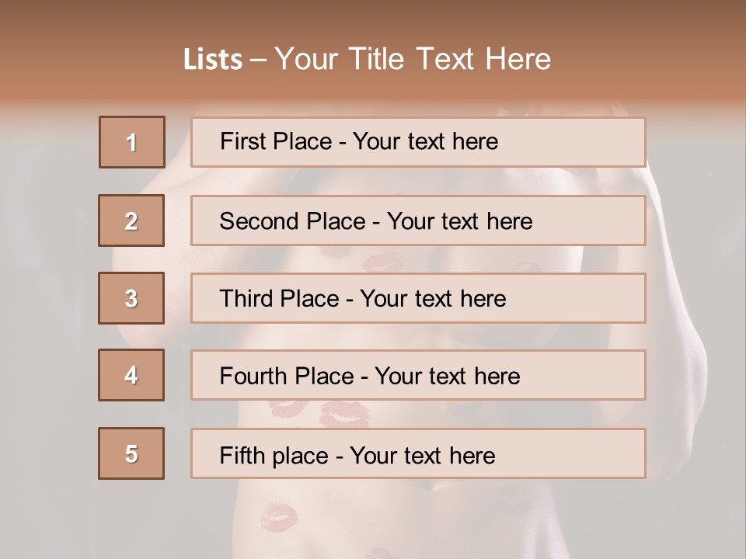Select the number 4 square
746x559 pixels.
pos(131,375)
